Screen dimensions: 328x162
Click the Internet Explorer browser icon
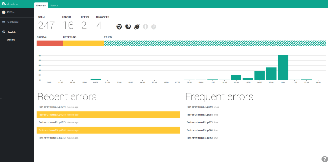(137, 27)
